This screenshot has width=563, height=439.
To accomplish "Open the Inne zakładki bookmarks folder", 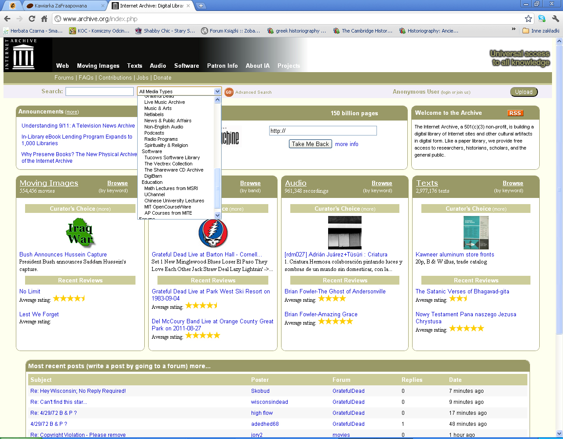I will (x=541, y=31).
